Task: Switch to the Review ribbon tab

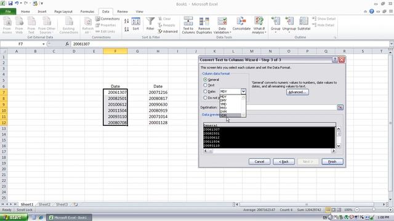Action: 123,12
